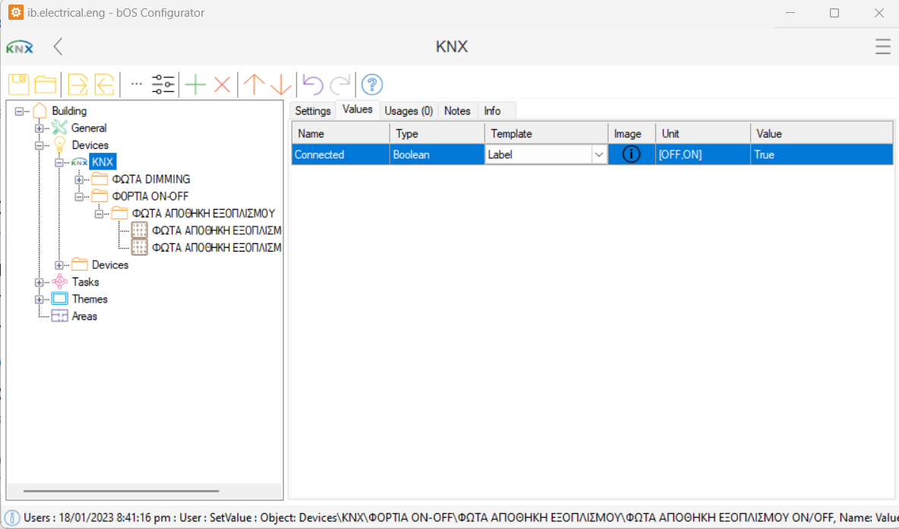899x529 pixels.
Task: Select the Areas item in the tree
Action: [84, 316]
